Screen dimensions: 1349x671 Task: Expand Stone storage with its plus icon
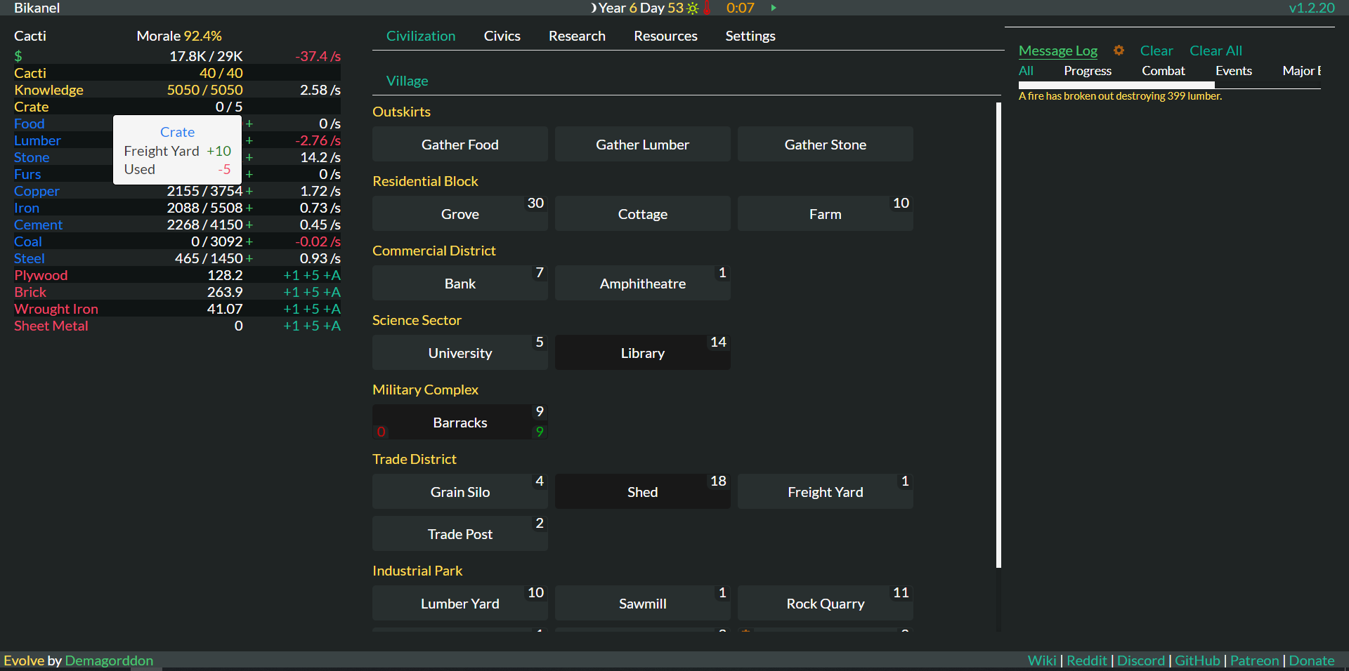249,157
